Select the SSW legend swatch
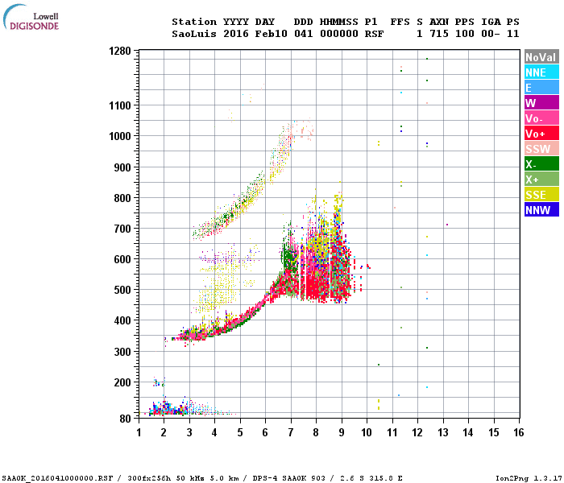 [x=541, y=149]
